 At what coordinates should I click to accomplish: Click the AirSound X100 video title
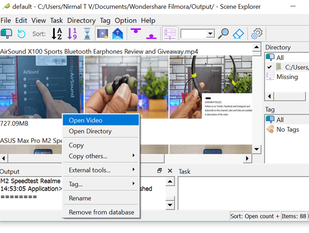pos(99,52)
